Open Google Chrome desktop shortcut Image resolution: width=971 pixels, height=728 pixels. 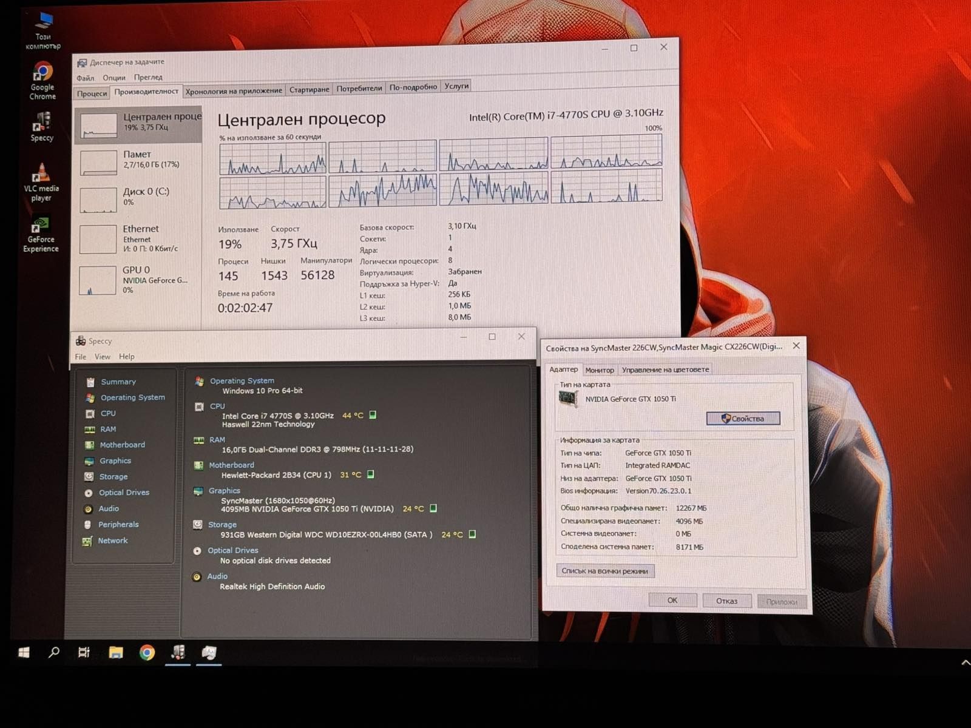click(42, 81)
